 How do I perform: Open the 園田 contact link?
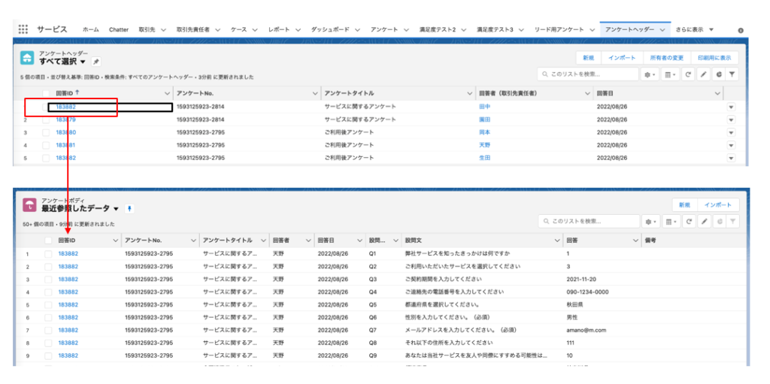click(485, 119)
